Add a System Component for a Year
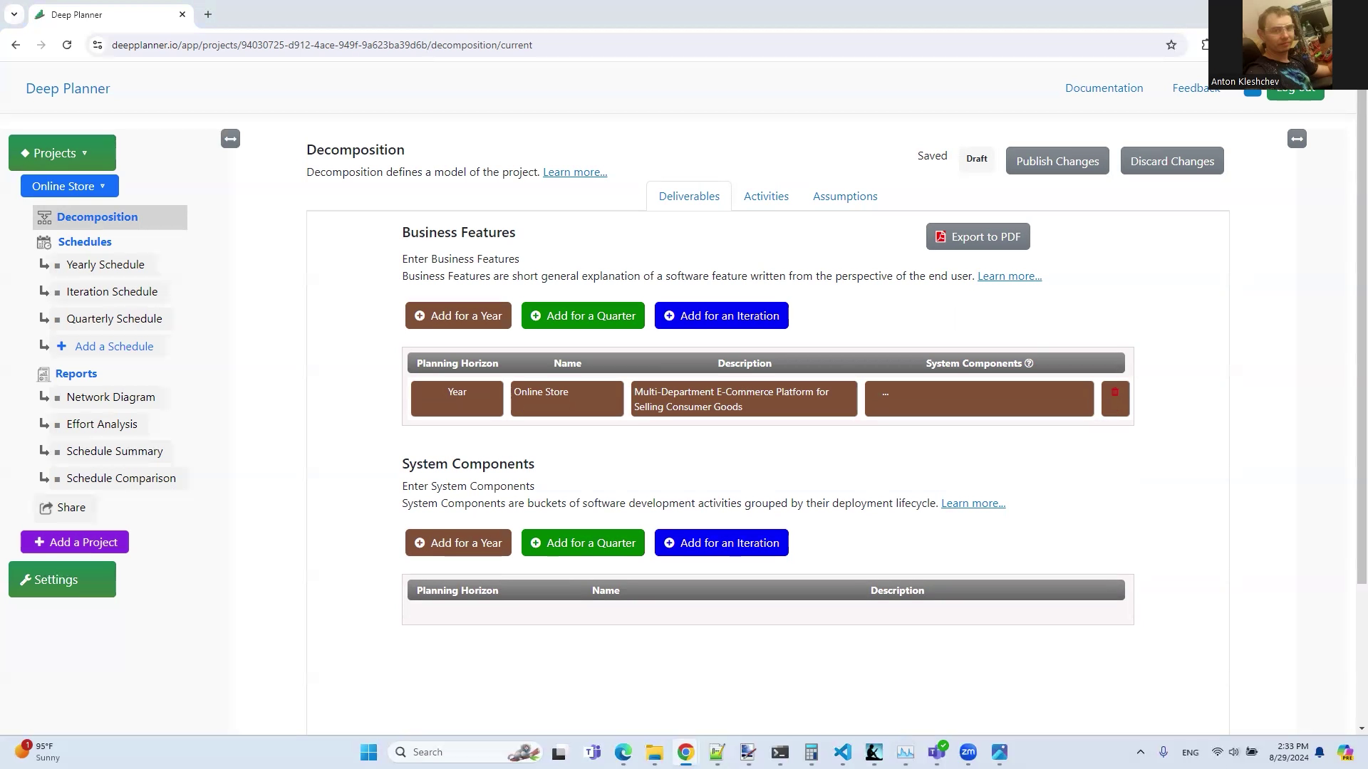This screenshot has height=769, width=1368. 458,543
